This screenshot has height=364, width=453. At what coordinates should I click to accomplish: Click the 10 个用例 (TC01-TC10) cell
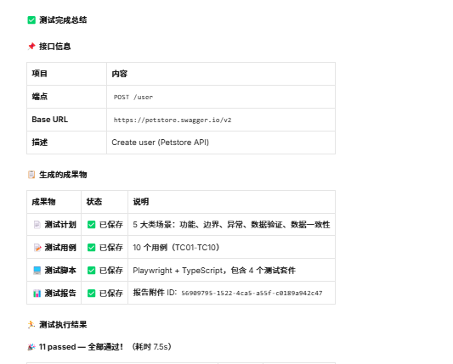[176, 248]
